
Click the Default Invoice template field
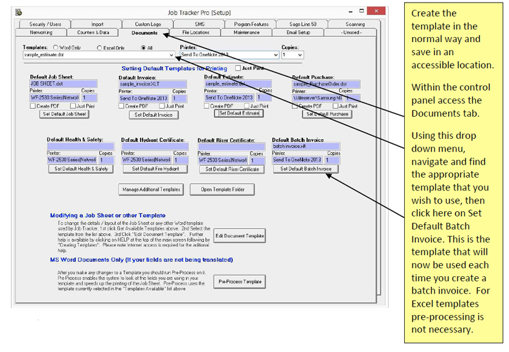[x=153, y=84]
